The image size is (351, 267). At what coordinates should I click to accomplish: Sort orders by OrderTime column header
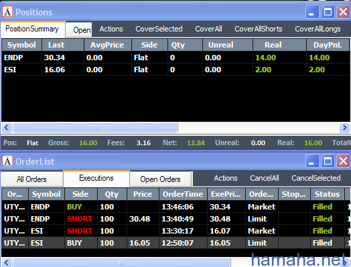click(x=183, y=194)
